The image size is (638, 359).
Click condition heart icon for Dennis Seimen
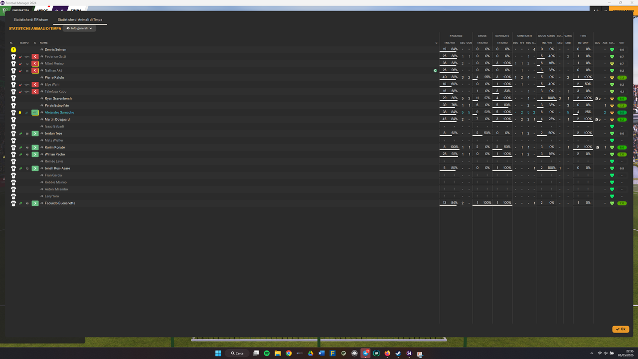click(612, 50)
